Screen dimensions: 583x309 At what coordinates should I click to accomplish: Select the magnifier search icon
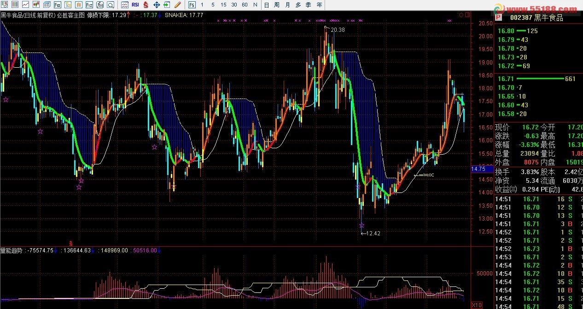pyautogui.click(x=111, y=5)
